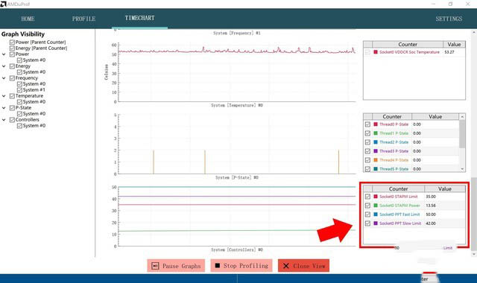
Task: Toggle Thread1 P-State counter checkbox
Action: tap(367, 133)
